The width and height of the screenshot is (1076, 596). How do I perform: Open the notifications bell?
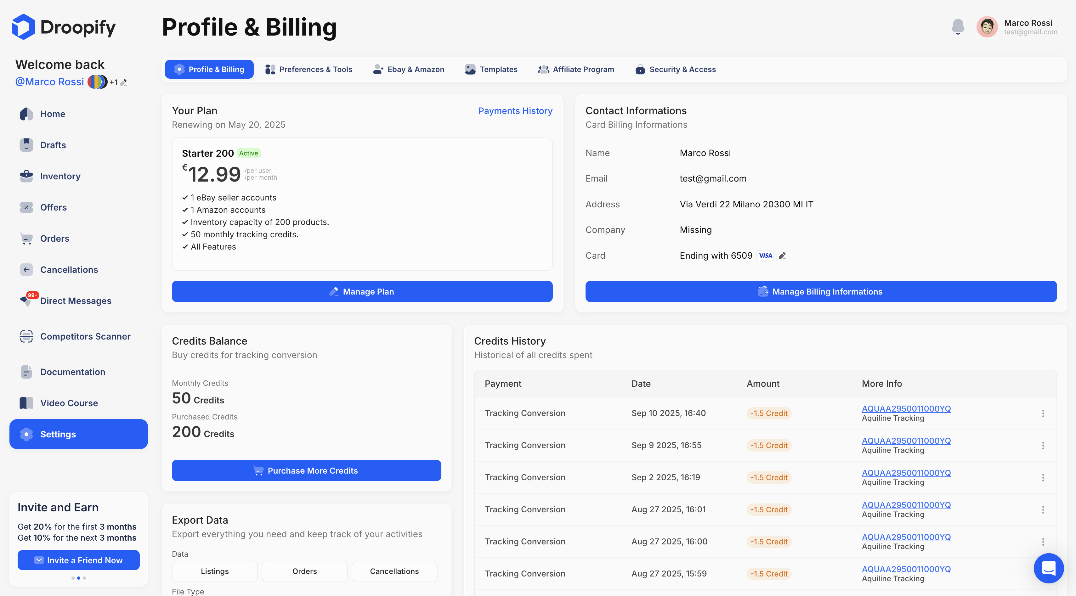pyautogui.click(x=958, y=27)
